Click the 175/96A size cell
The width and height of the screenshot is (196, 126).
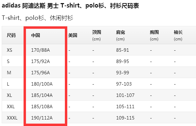[x=41, y=73]
